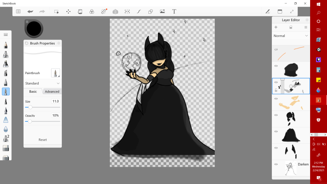The height and width of the screenshot is (184, 327).
Task: Hide the black dress layer
Action: 276,131
